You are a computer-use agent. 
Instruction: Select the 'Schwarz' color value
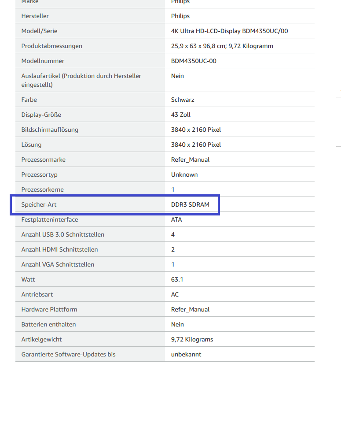click(x=183, y=100)
